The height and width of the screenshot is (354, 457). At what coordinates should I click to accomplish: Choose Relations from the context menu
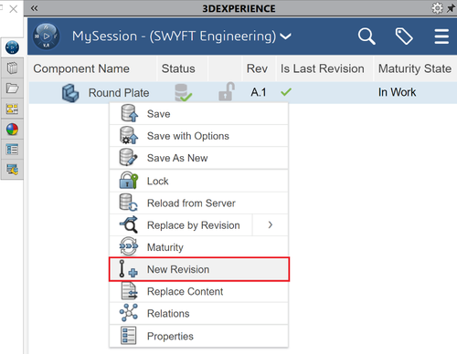[198, 314]
